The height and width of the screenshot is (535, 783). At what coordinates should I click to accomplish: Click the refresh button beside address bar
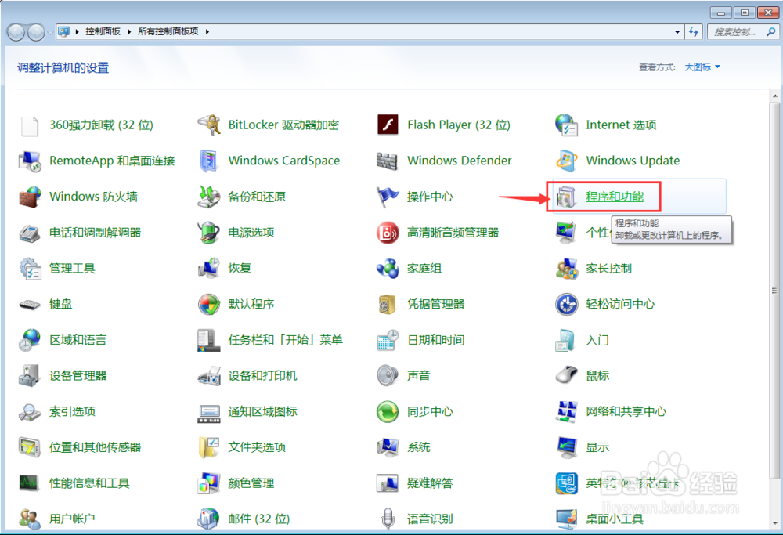click(x=694, y=32)
